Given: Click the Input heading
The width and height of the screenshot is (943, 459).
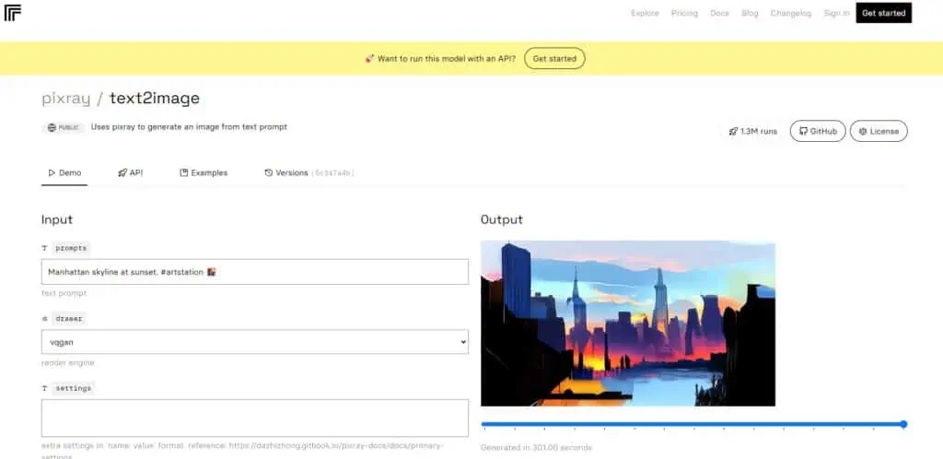Looking at the screenshot, I should pos(57,219).
